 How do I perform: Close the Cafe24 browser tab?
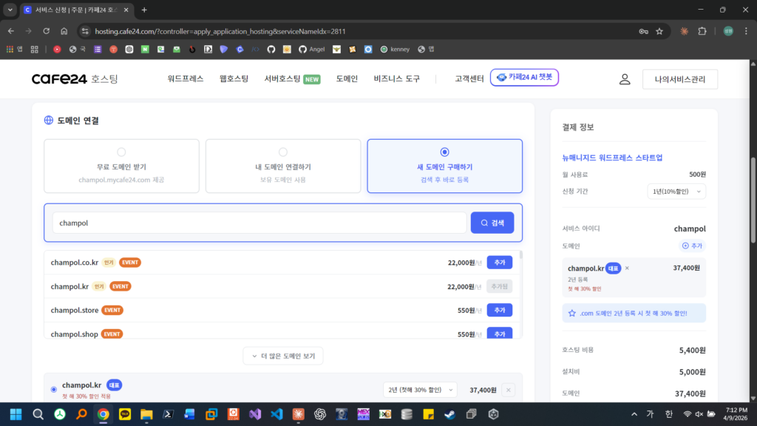(x=126, y=10)
